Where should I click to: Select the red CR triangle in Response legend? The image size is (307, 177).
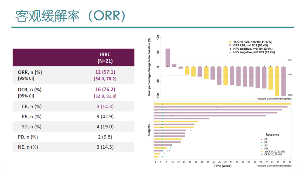click(x=261, y=139)
